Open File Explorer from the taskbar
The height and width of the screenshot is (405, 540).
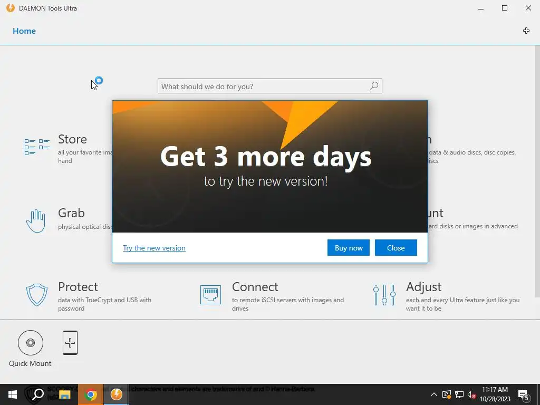click(x=64, y=394)
